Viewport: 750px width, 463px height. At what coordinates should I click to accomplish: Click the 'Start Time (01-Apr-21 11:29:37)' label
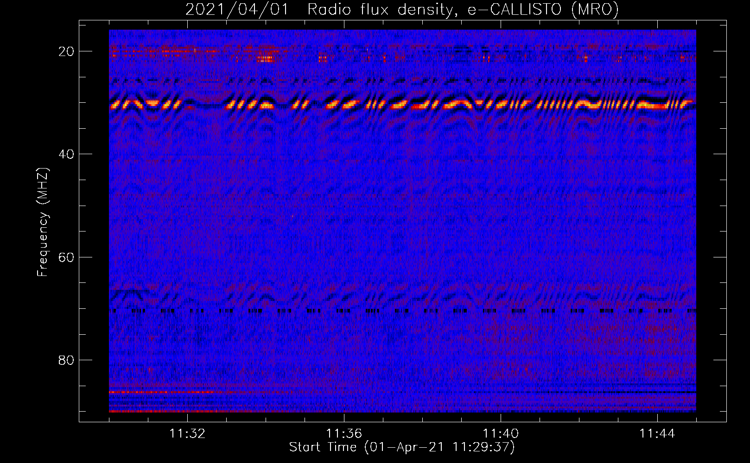[x=402, y=447]
